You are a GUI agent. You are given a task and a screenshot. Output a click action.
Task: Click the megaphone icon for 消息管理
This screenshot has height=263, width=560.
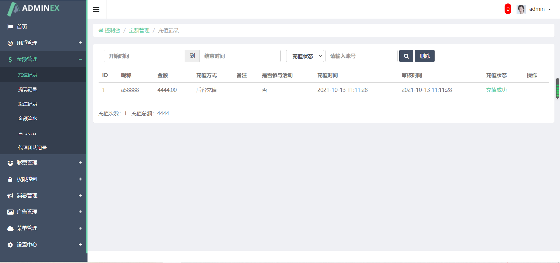point(10,196)
